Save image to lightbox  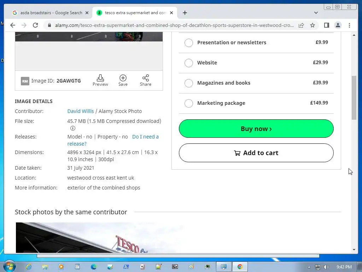tap(123, 80)
